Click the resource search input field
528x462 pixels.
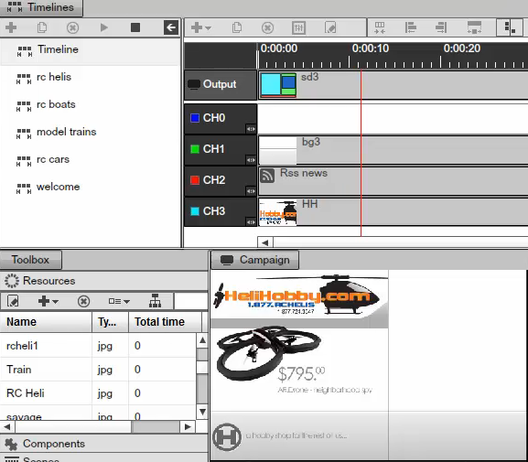click(x=191, y=301)
